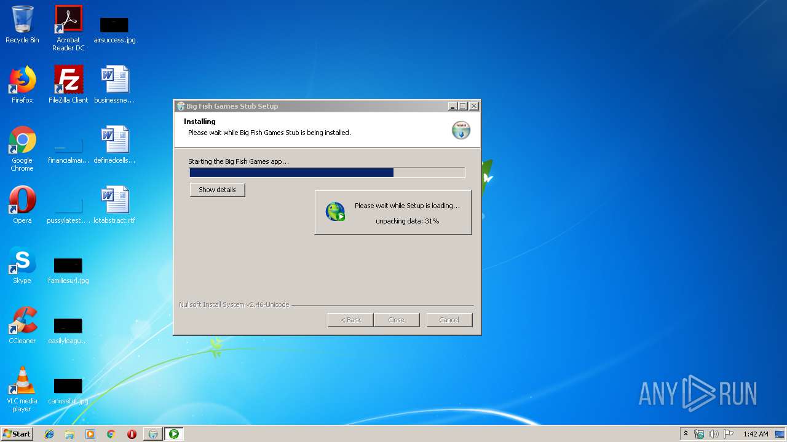The image size is (787, 442).
Task: Select the pussylatest... desktop file
Action: coord(68,211)
